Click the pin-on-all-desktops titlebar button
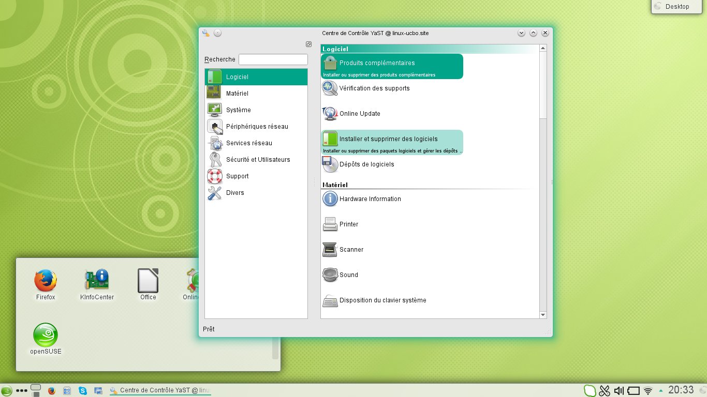This screenshot has width=707, height=397. tap(217, 33)
